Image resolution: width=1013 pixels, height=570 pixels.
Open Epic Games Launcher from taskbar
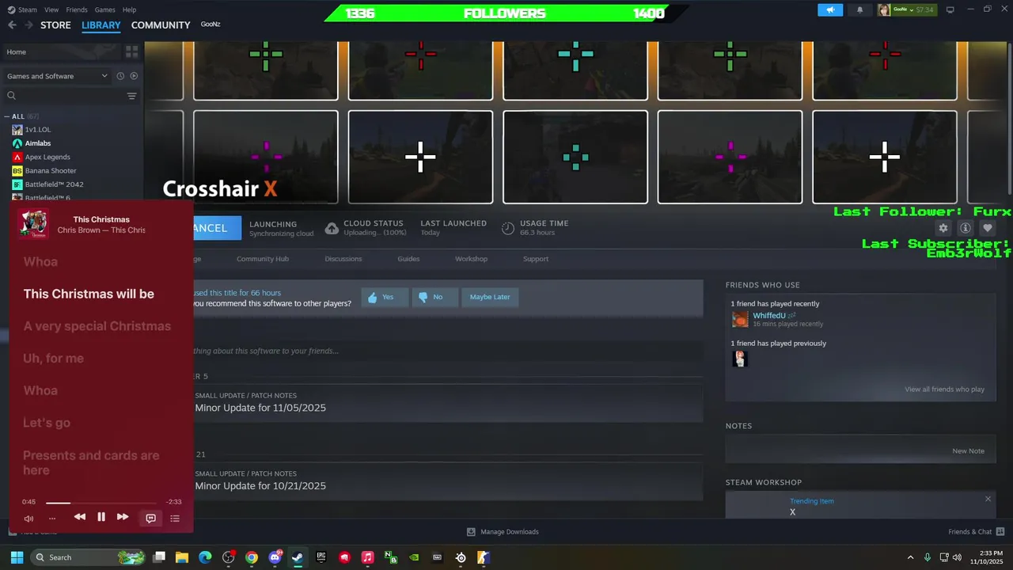321,557
